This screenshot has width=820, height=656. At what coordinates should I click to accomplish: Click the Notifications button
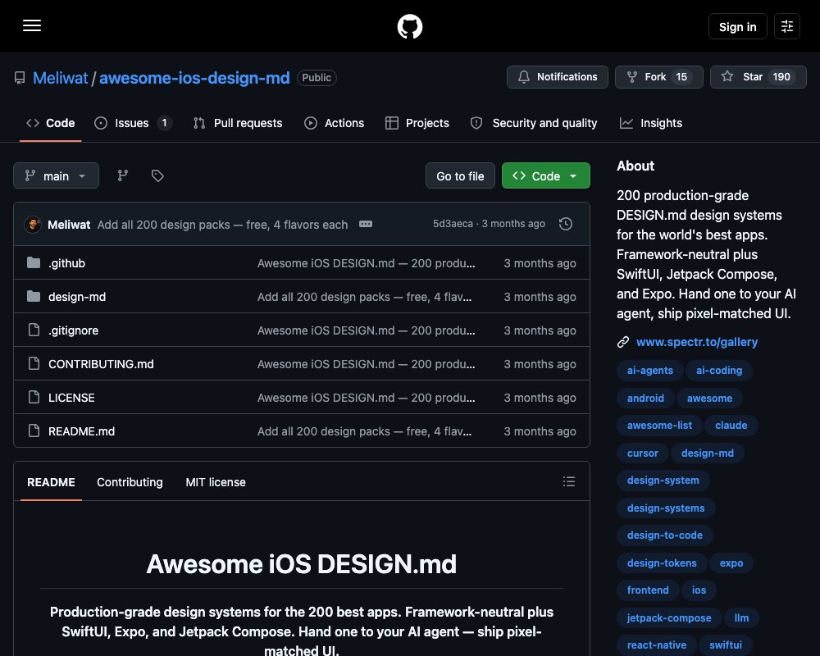coord(558,77)
